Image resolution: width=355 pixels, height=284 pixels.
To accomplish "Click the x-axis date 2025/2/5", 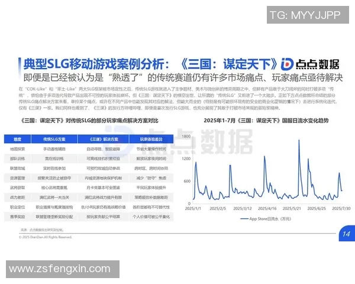I will [x=218, y=208].
